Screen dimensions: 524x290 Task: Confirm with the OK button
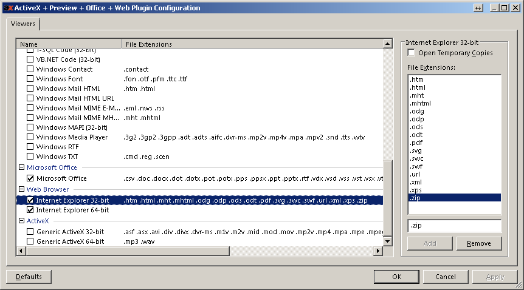[x=397, y=277]
